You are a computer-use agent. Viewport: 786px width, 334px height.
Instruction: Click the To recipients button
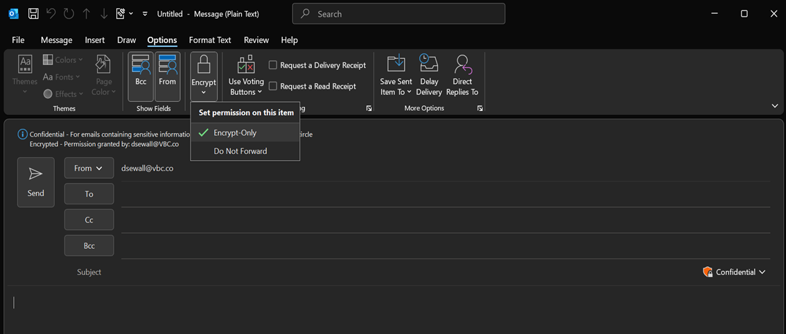click(x=89, y=194)
